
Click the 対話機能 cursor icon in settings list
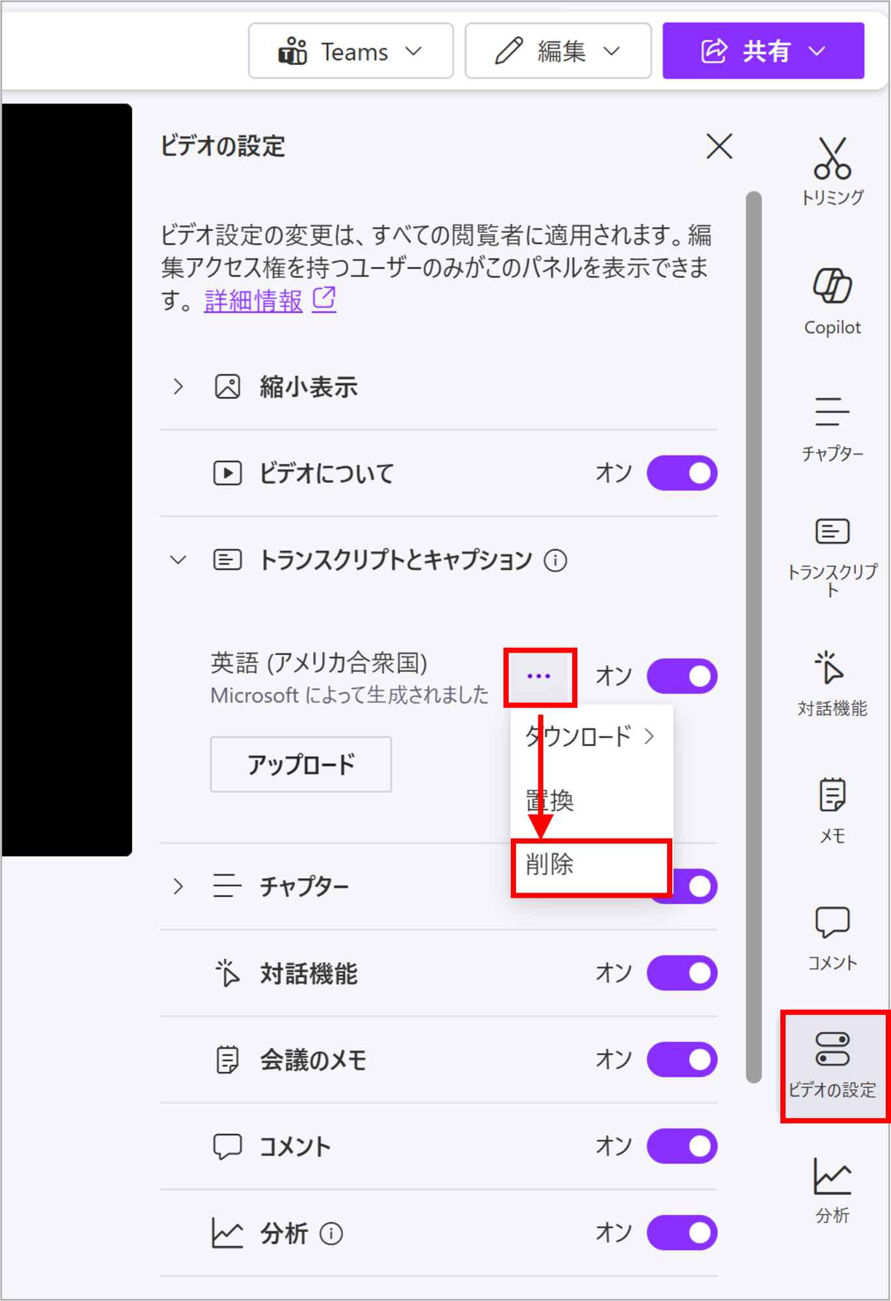[x=227, y=973]
